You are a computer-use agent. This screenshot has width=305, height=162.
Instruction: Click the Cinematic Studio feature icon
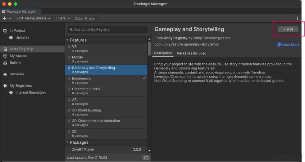pyautogui.click(x=69, y=89)
